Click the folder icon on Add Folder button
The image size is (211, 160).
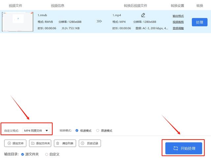(33, 143)
